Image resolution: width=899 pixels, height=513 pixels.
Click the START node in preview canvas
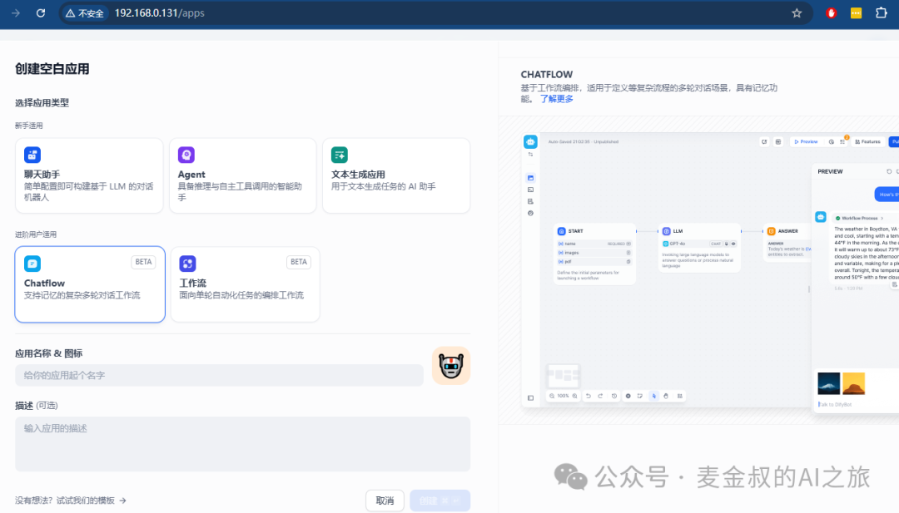[594, 254]
